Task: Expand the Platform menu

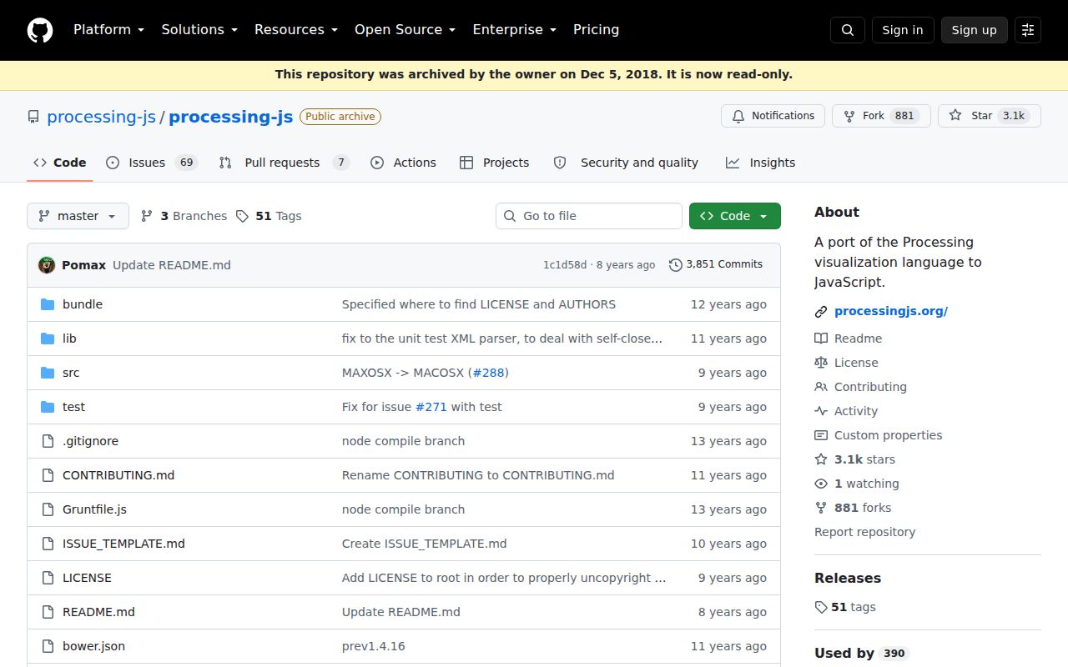Action: point(108,29)
